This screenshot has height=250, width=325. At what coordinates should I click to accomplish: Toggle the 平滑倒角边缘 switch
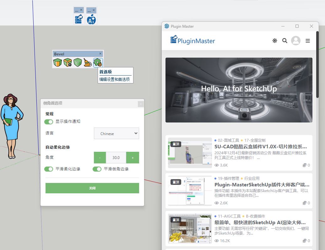(97, 169)
